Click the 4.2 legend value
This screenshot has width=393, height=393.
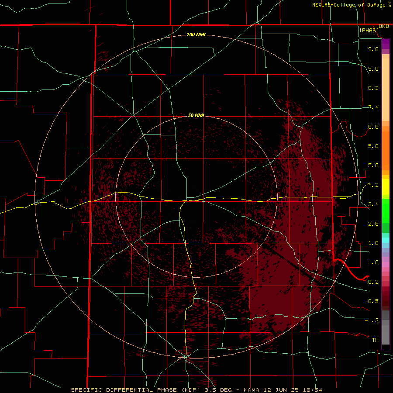pos(373,185)
